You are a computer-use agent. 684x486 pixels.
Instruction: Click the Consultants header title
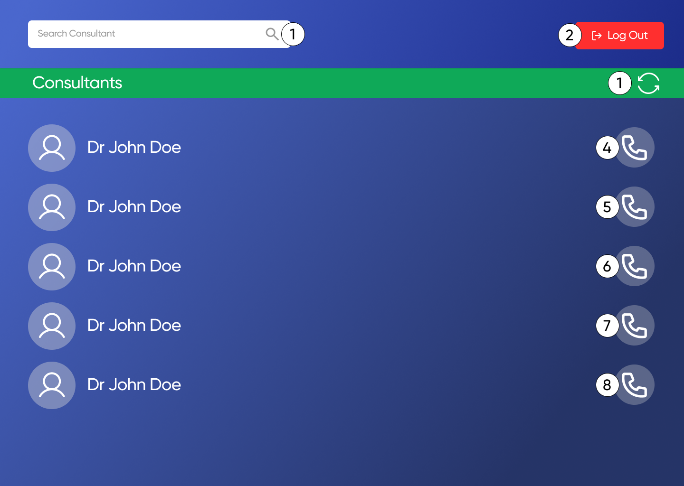pos(77,83)
